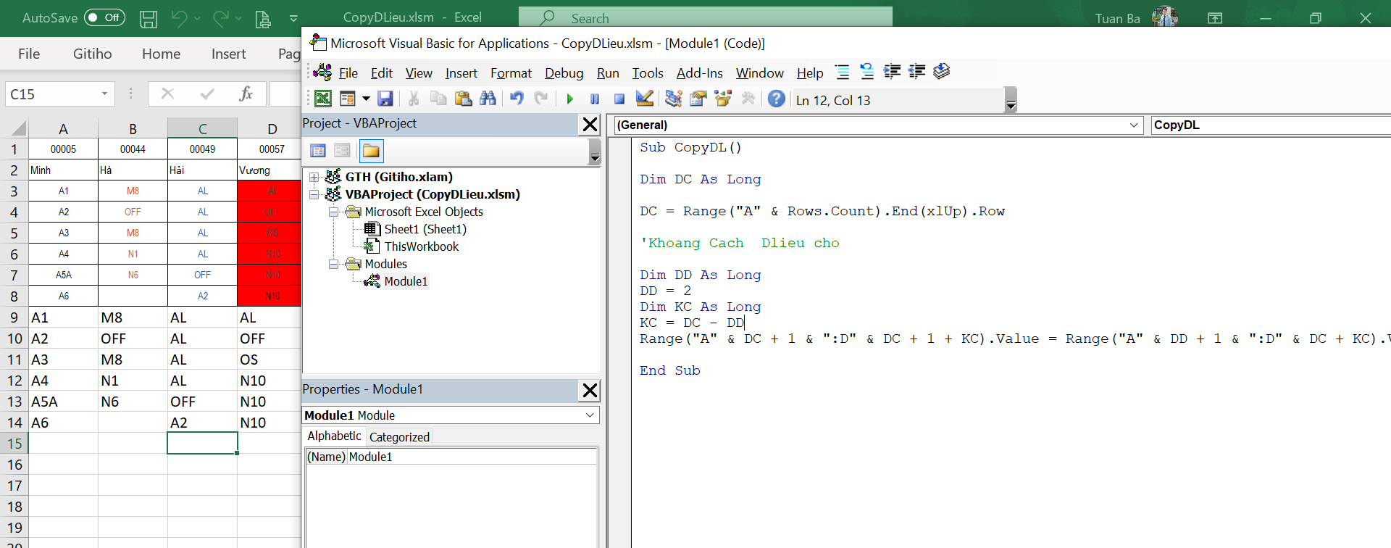The width and height of the screenshot is (1391, 548).
Task: Open the Object Browser icon
Action: pyautogui.click(x=723, y=99)
